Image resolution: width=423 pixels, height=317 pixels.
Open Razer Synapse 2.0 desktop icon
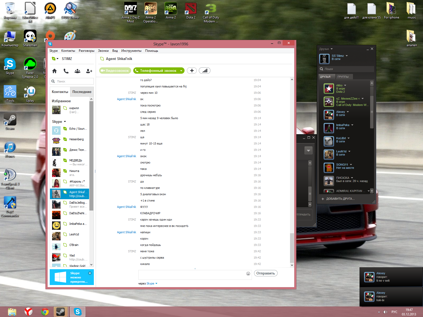pos(30,68)
